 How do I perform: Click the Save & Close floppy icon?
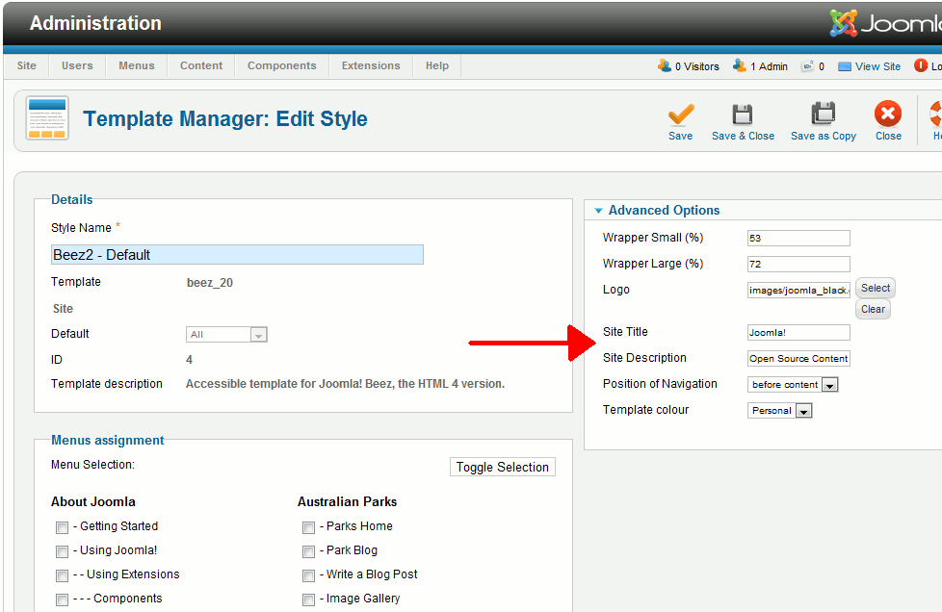coord(743,115)
